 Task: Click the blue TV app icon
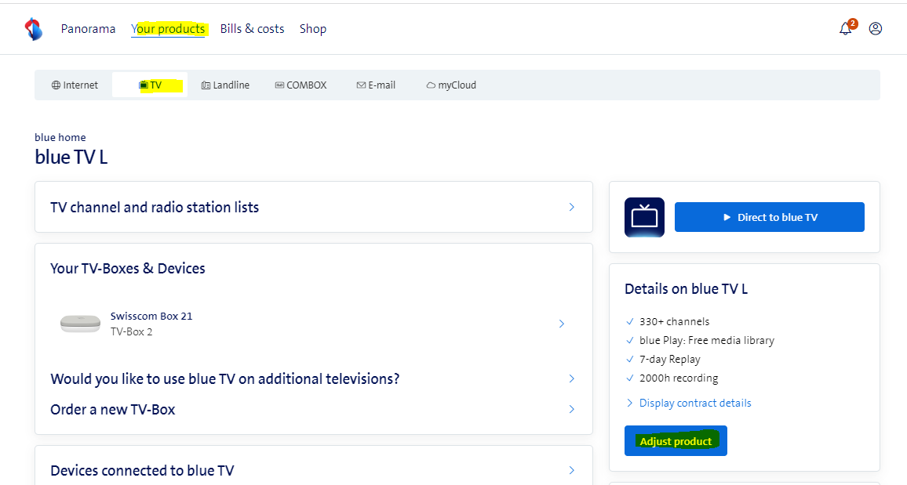click(x=644, y=217)
